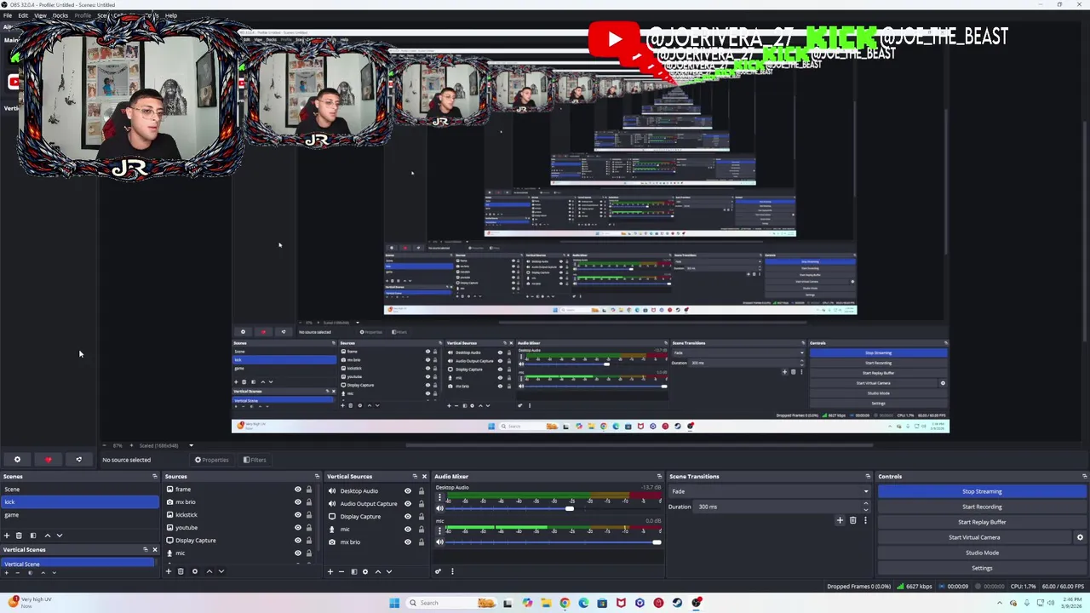Pop out the Scenes dock

[x=154, y=477]
